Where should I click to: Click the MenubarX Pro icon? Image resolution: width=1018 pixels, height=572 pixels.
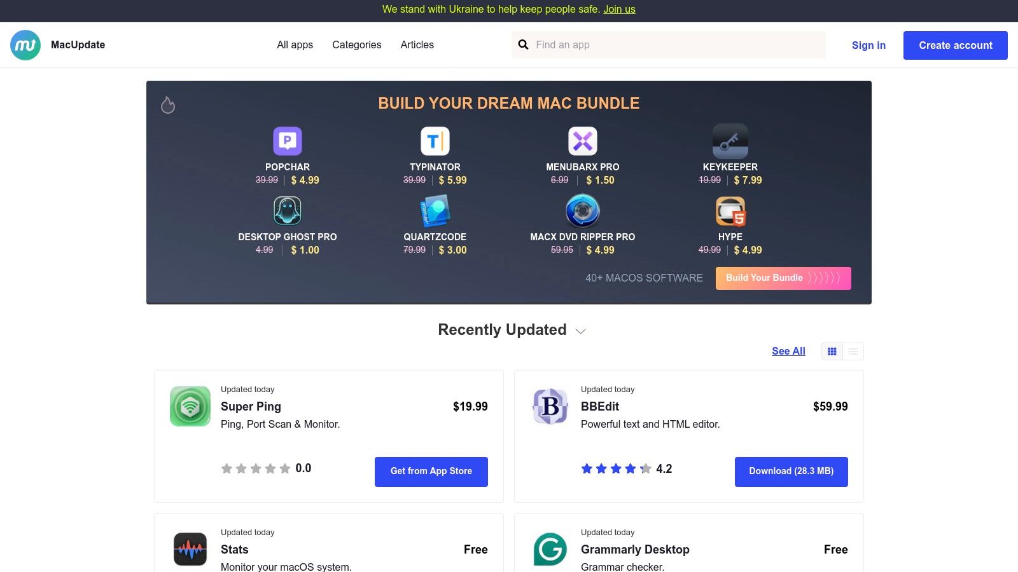coord(583,141)
